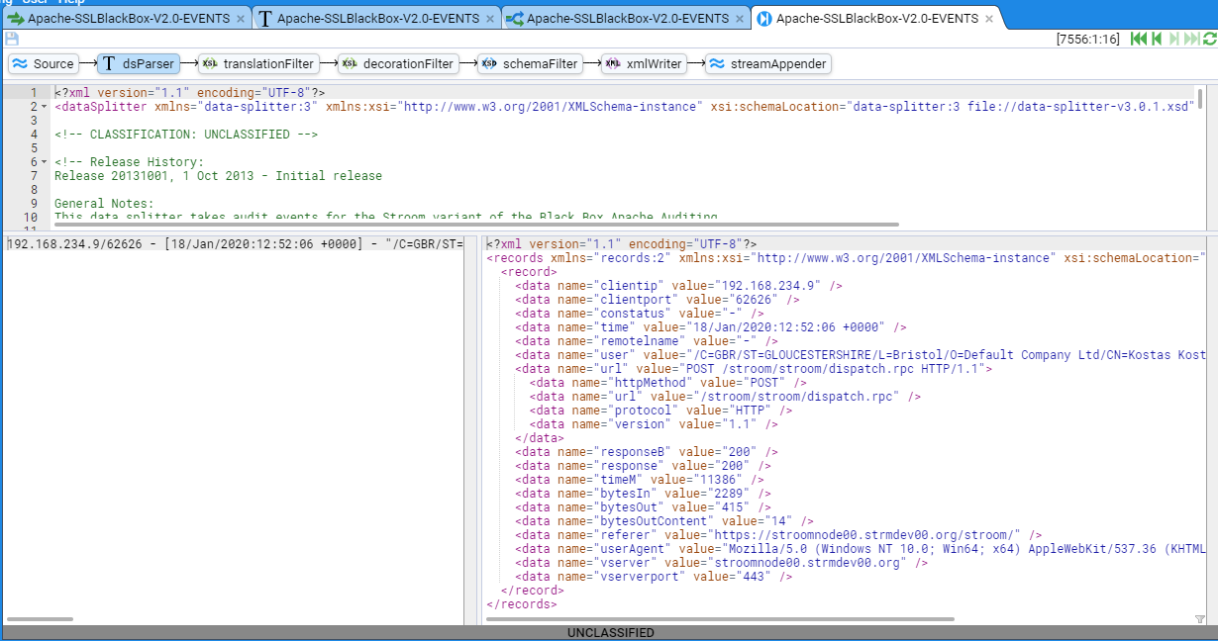Click the output pane's horizontal scrollbar

click(723, 619)
